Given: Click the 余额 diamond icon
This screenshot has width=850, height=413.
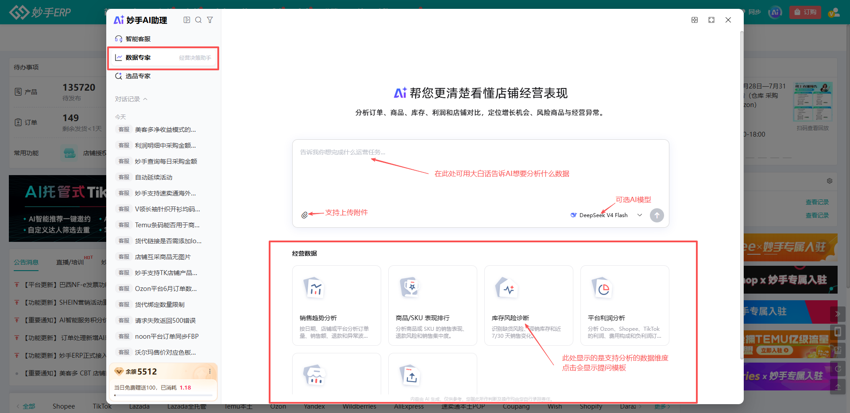Looking at the screenshot, I should pos(119,371).
